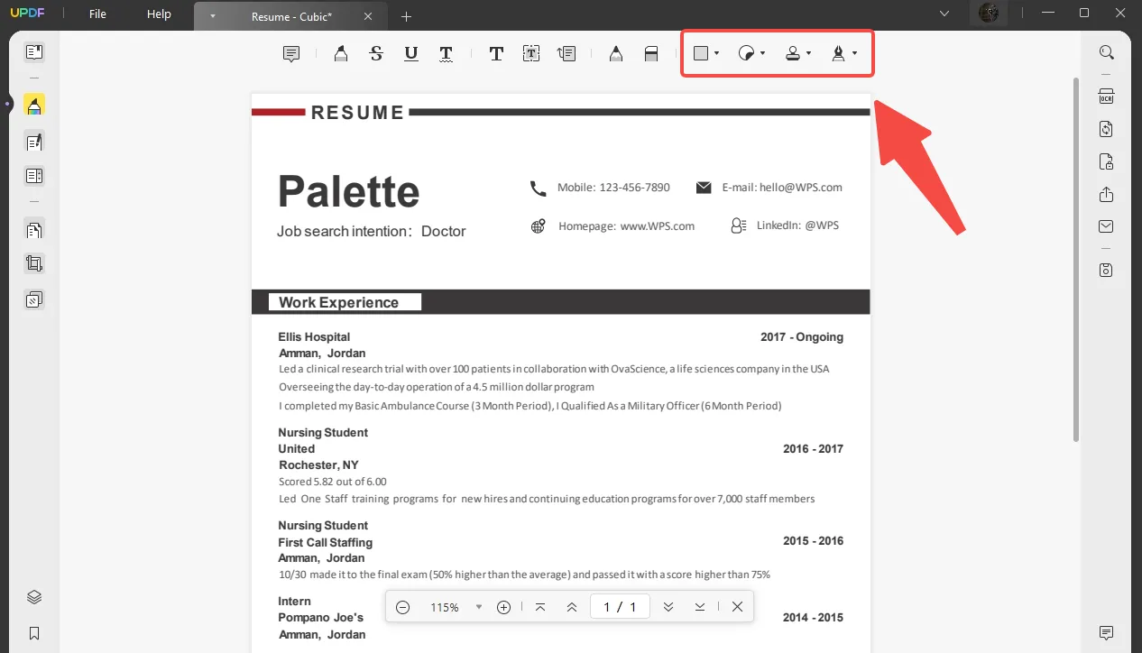Zoom out with the minus button
The width and height of the screenshot is (1142, 653).
pos(403,607)
